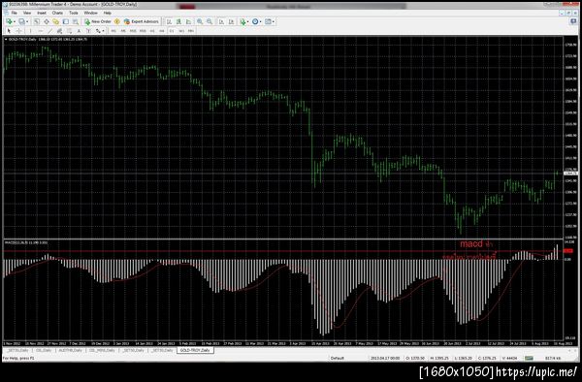Open the File menu

(x=14, y=13)
